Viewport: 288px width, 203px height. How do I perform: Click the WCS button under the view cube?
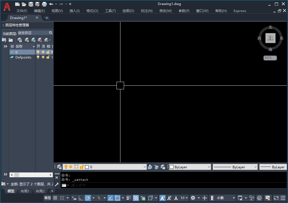(270, 58)
